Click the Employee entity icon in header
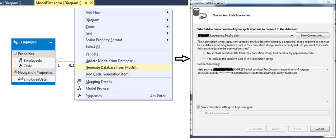The image size is (336, 139). tap(16, 42)
